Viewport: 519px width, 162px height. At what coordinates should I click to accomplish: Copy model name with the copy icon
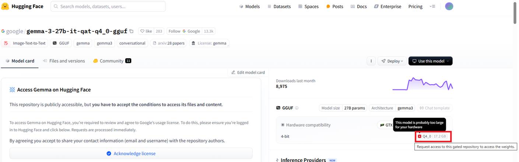131,31
